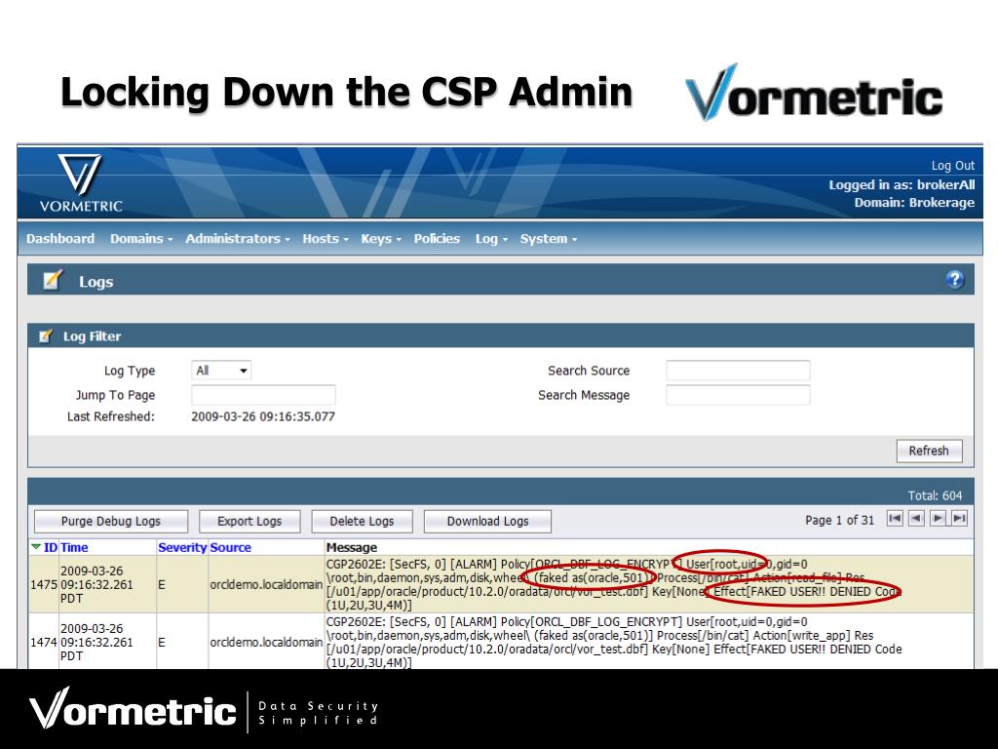Expand the Domains menu

[x=141, y=239]
